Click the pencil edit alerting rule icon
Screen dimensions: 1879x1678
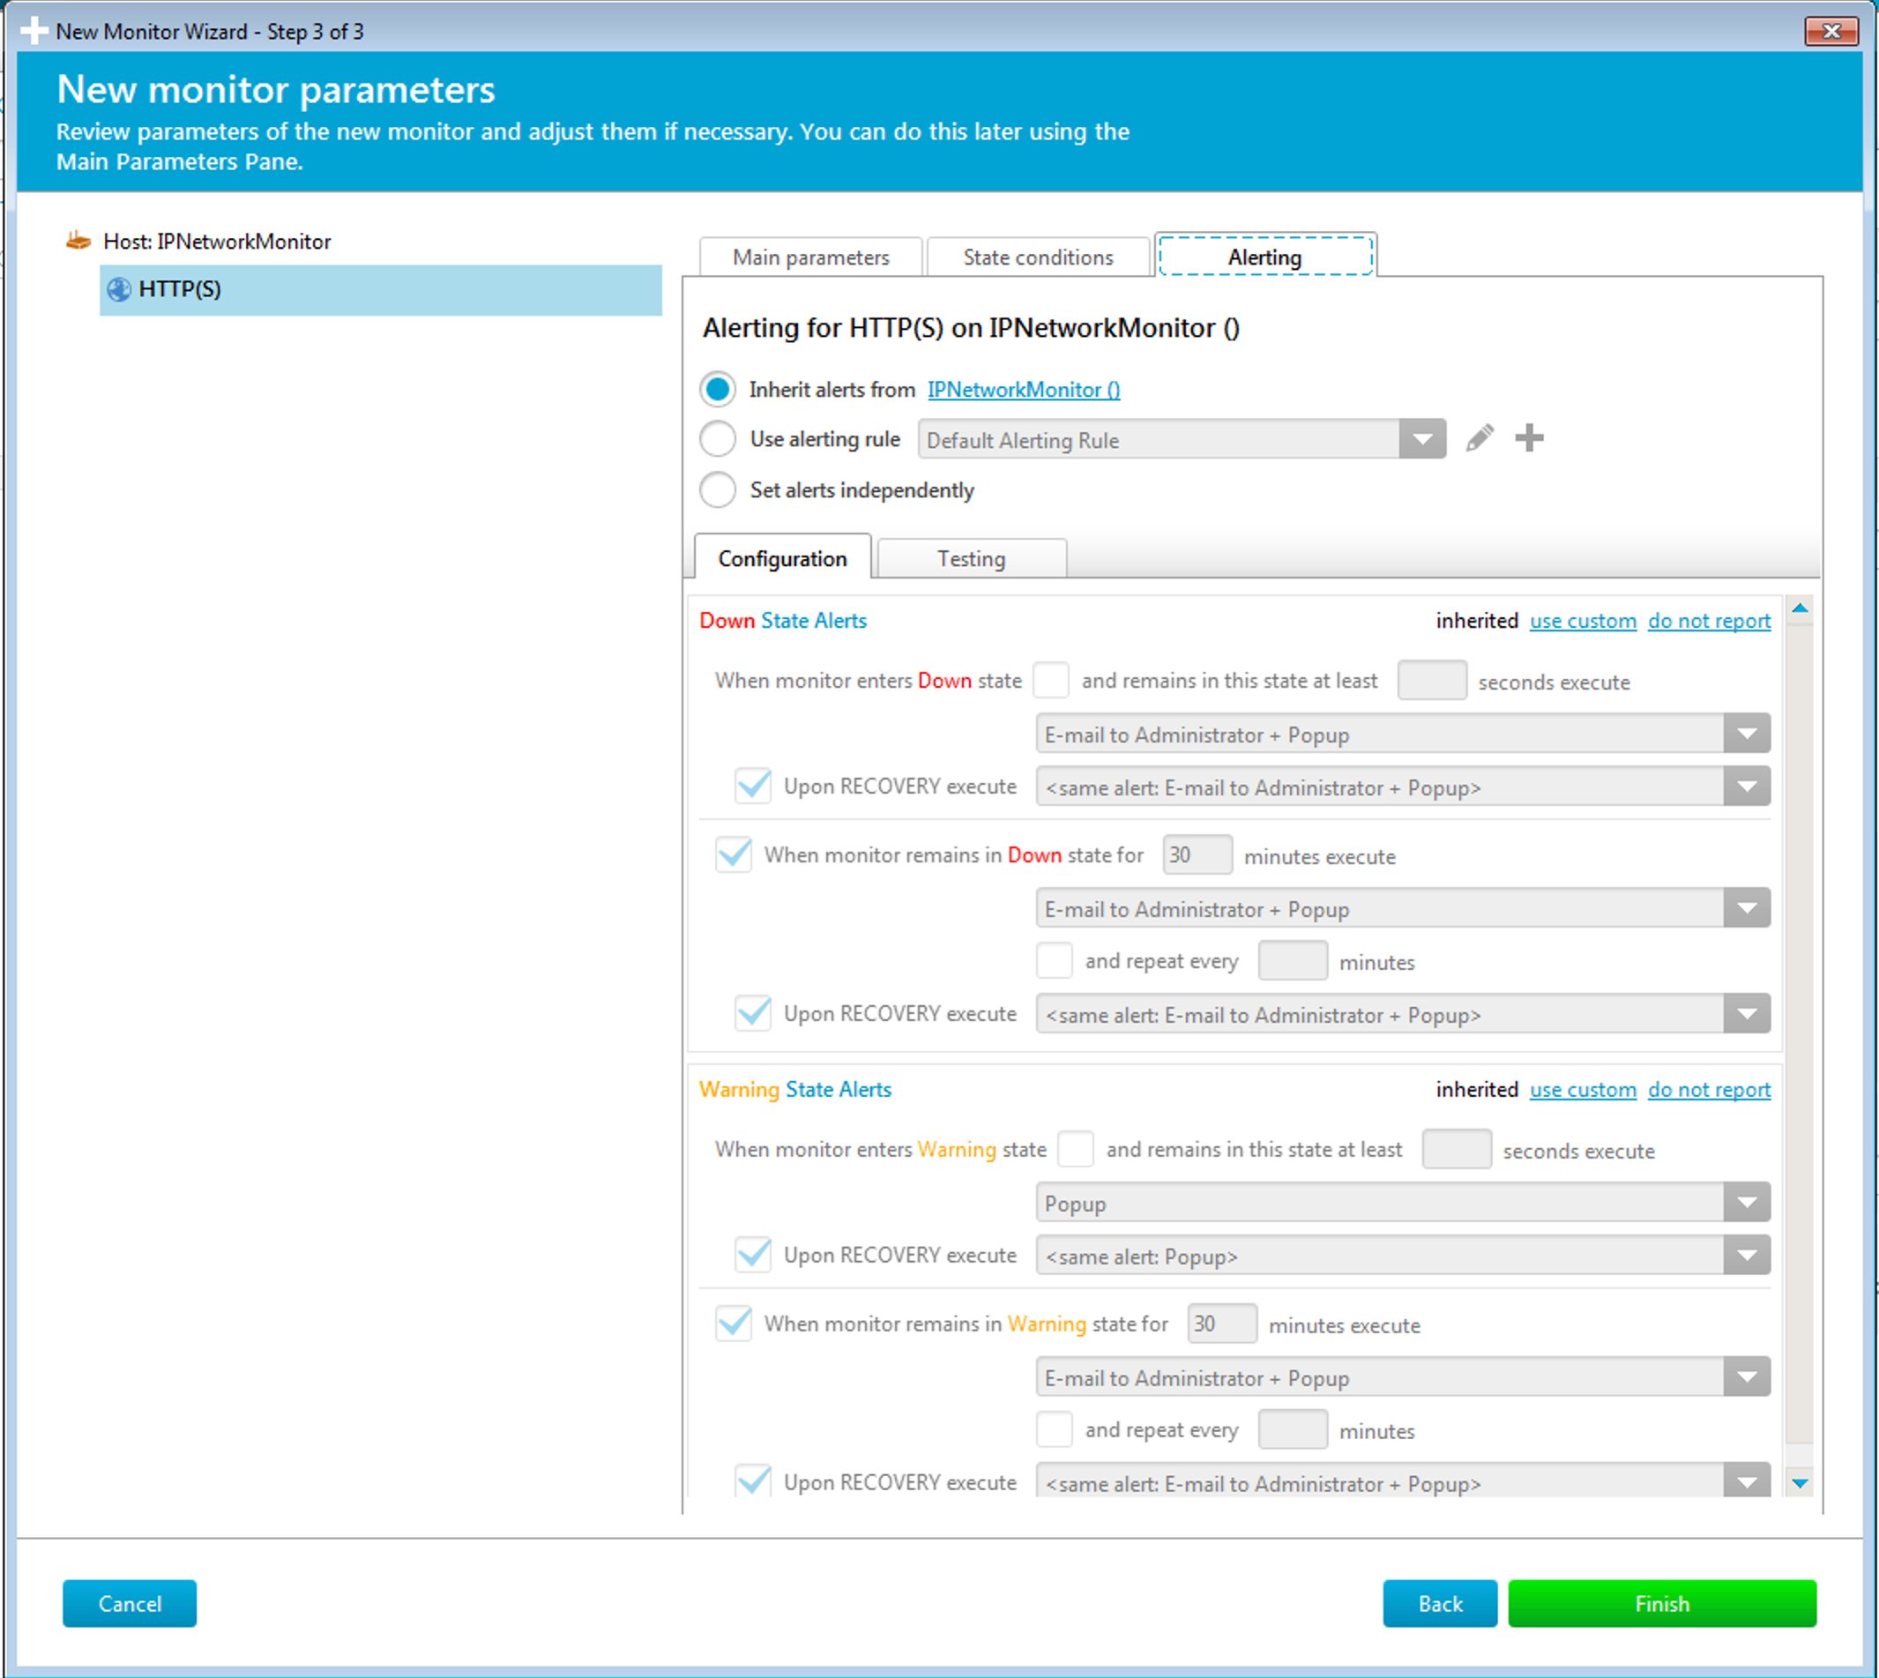[x=1479, y=438]
